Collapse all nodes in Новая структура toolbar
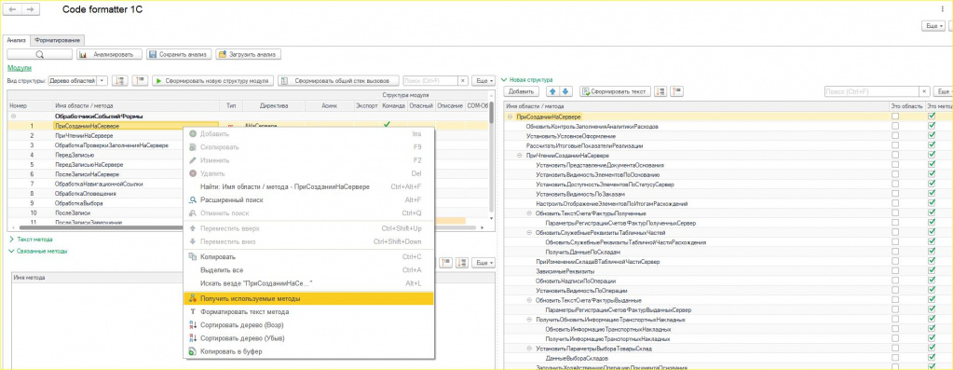The width and height of the screenshot is (953, 370). 677,91
